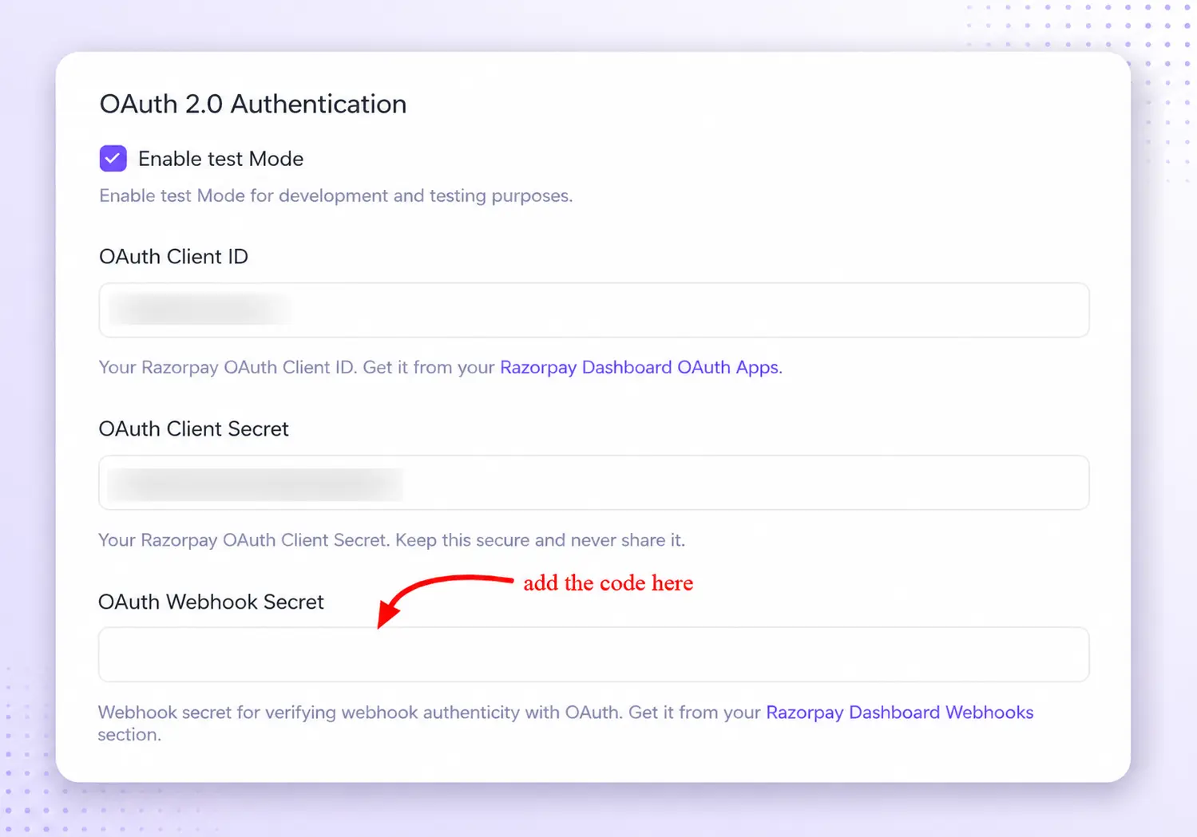This screenshot has height=837, width=1197.
Task: Toggle the Enable test Mode checkbox
Action: [x=113, y=158]
